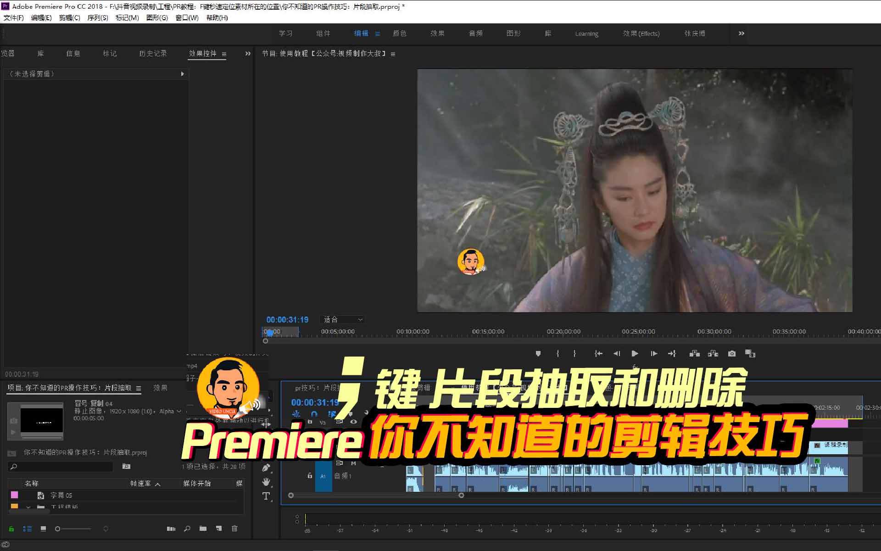Switch to the 音频 workspace
The height and width of the screenshot is (551, 881).
point(476,33)
